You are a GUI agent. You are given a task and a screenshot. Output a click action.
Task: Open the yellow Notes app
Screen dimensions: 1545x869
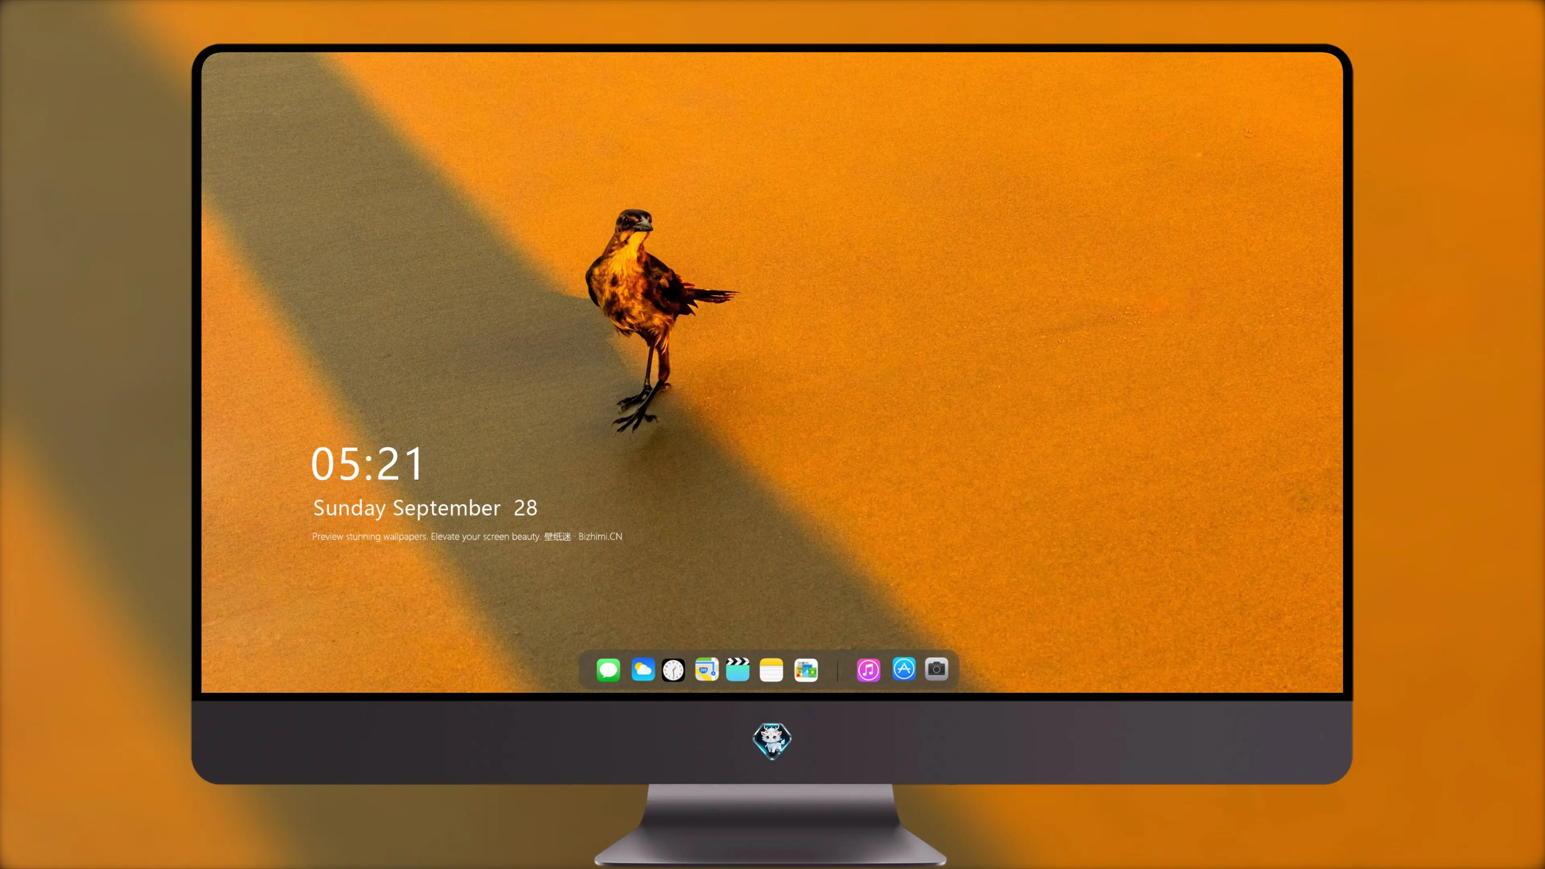[771, 670]
